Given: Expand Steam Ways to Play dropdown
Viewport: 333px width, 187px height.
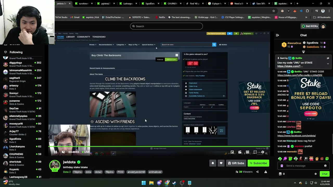Looking at the screenshot, I should [x=134, y=45].
